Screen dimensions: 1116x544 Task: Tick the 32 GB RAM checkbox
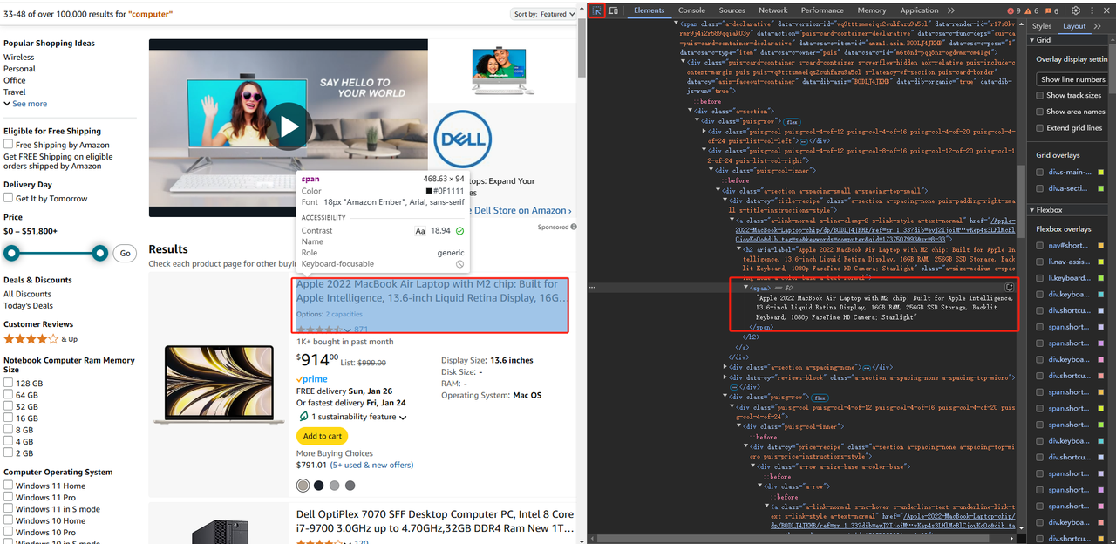pyautogui.click(x=9, y=406)
